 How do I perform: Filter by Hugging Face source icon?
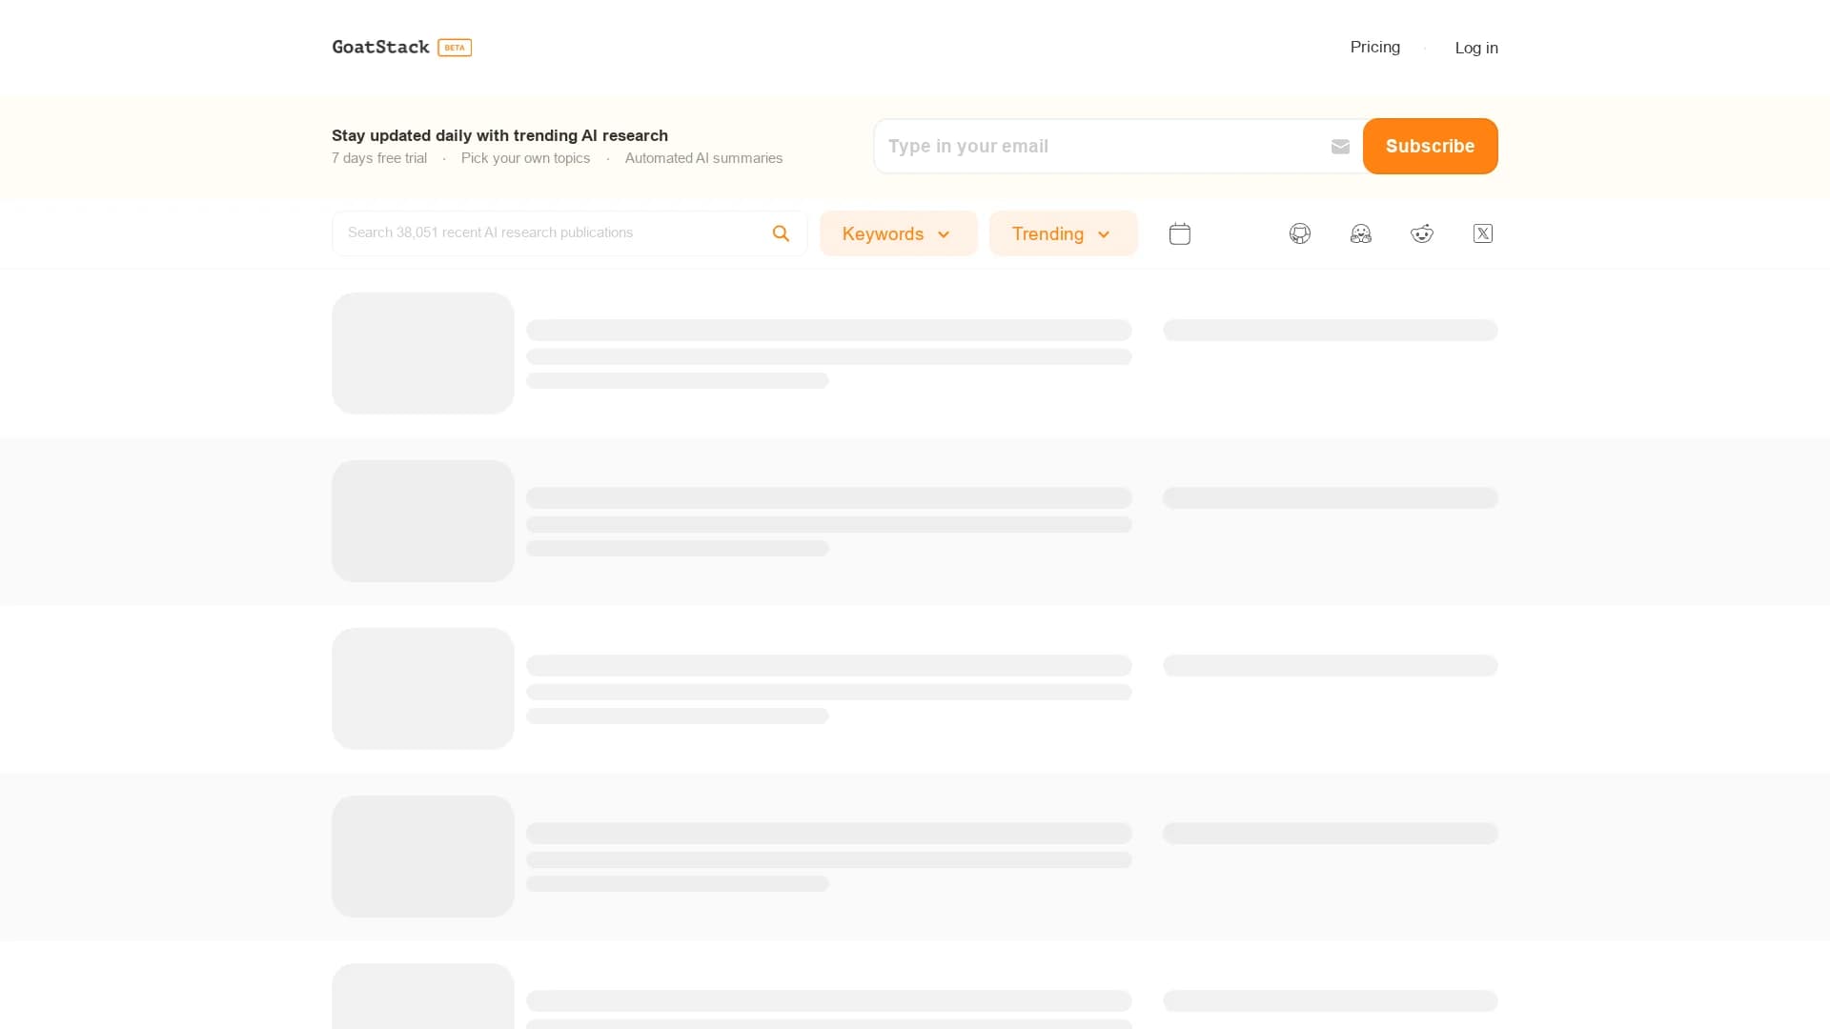coord(1361,233)
